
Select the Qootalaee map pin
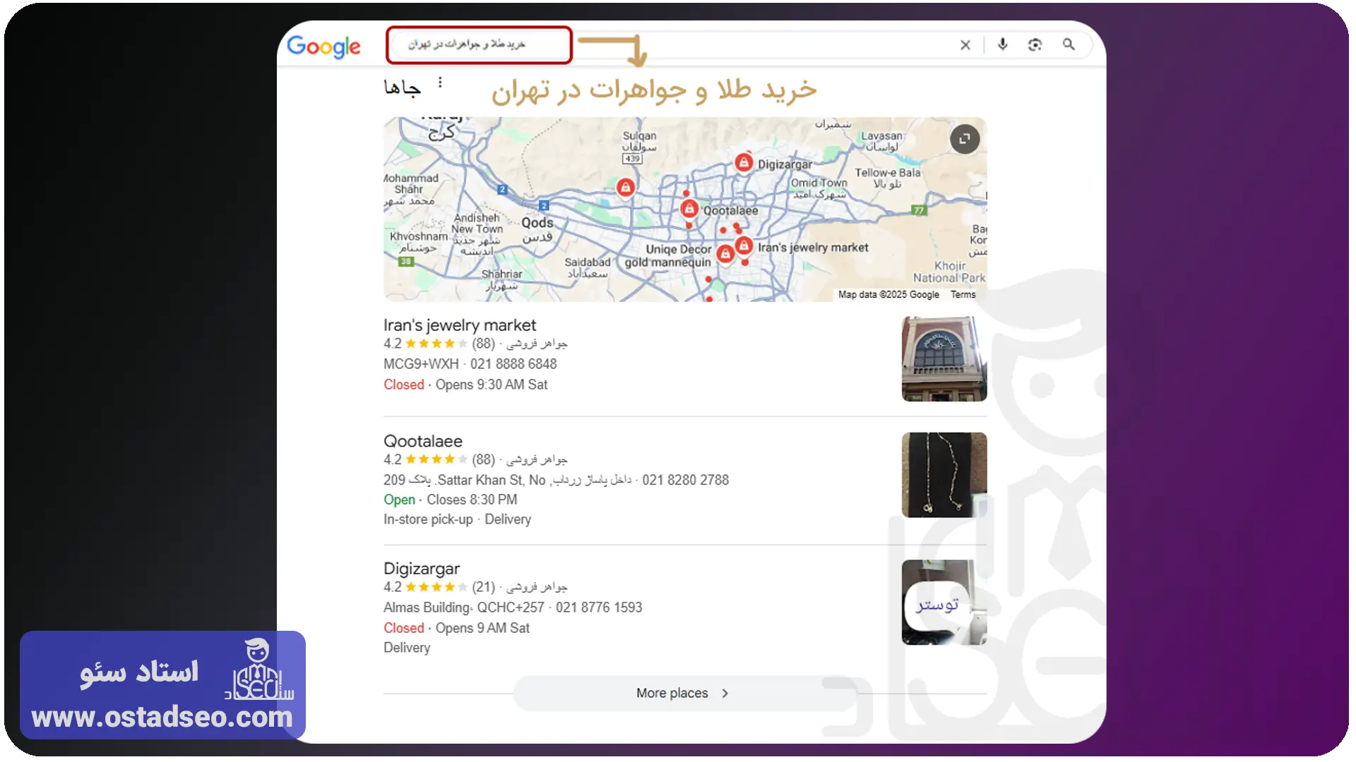point(689,209)
